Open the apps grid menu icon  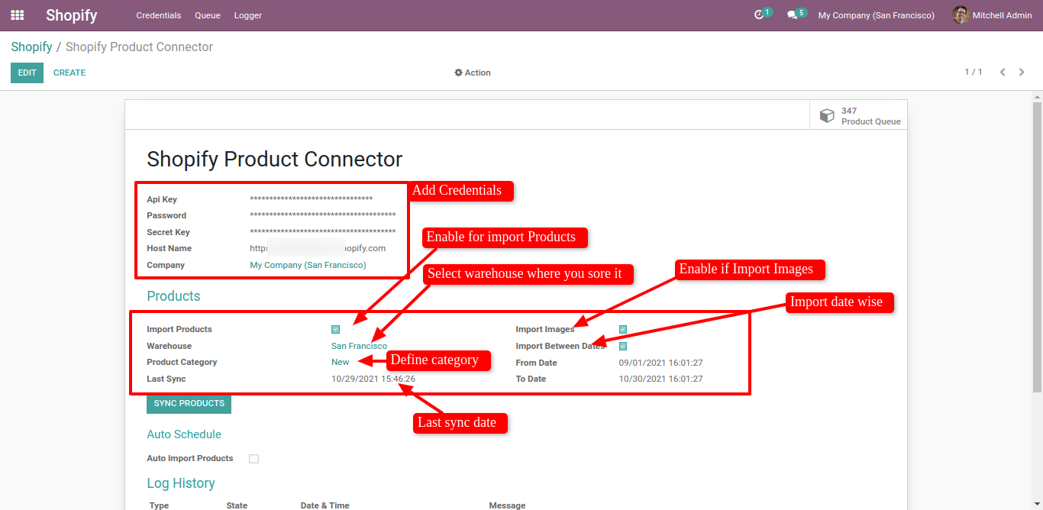(18, 15)
